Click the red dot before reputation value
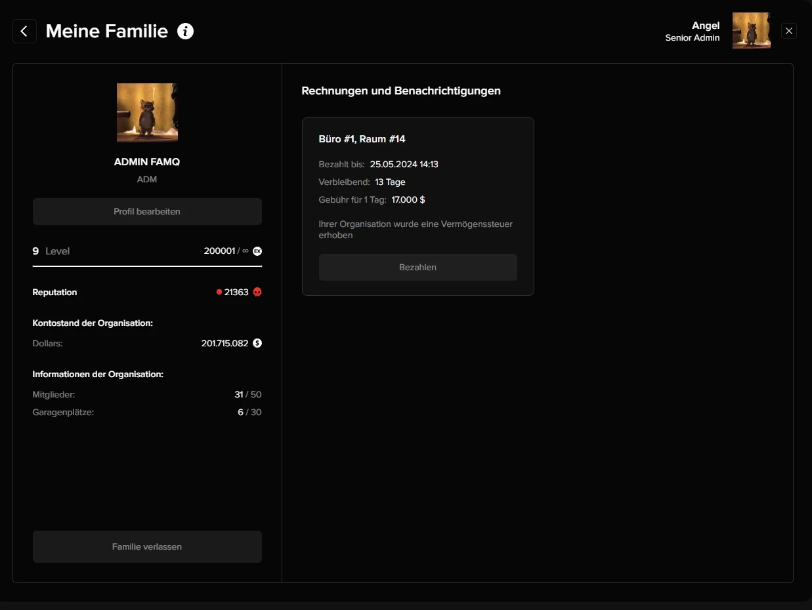 point(219,292)
